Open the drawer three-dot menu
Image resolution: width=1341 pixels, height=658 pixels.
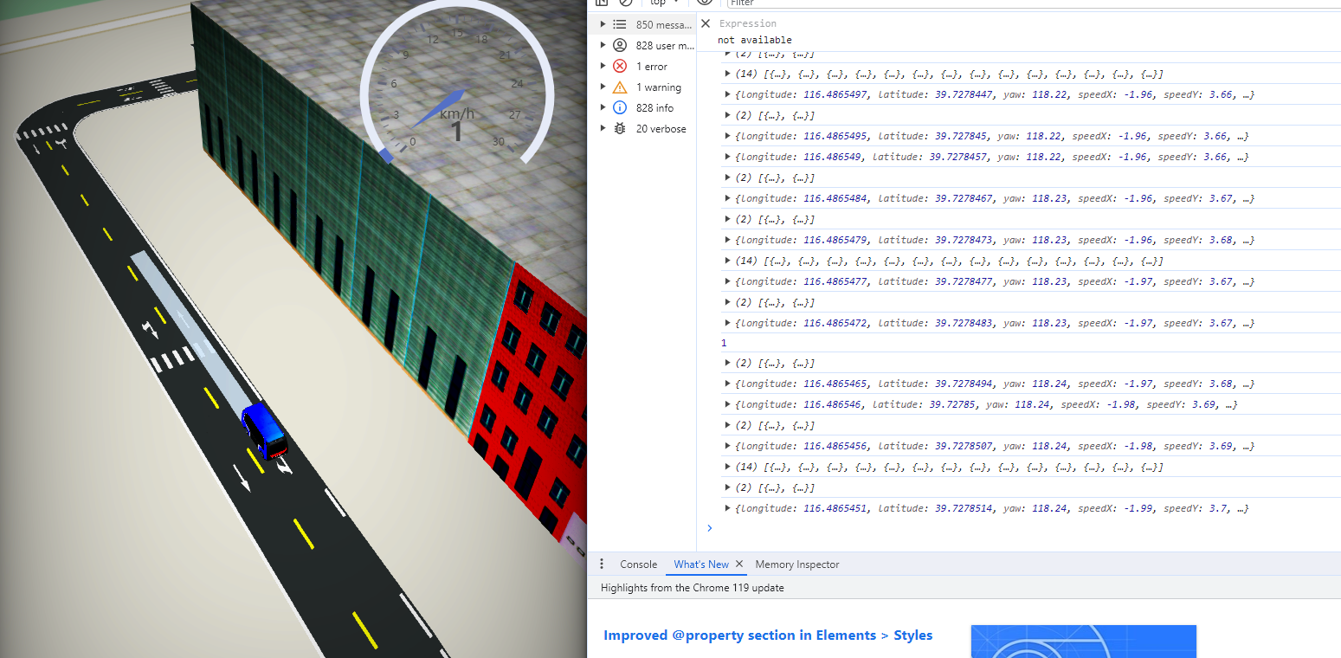pos(602,564)
